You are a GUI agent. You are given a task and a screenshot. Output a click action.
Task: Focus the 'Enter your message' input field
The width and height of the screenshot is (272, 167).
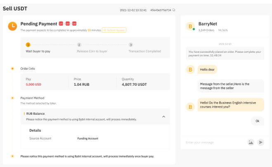pos(215,142)
